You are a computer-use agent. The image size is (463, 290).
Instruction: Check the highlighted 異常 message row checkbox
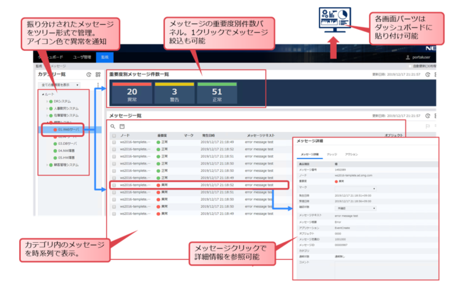point(114,184)
